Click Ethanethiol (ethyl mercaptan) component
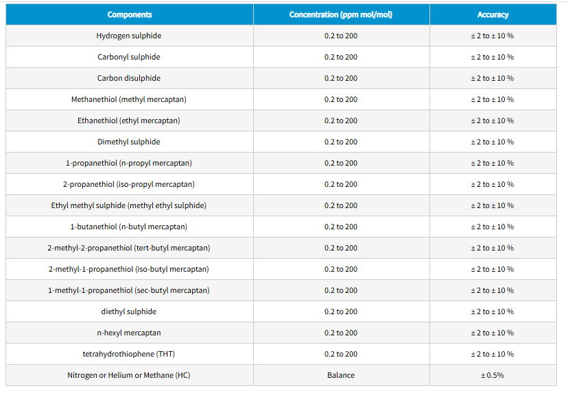Image resolution: width=568 pixels, height=397 pixels. coord(129,120)
